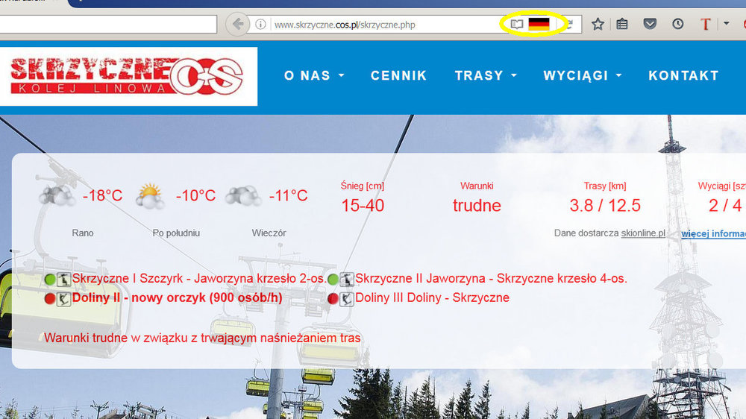Toggle reader view book icon
This screenshot has width=746, height=419.
pos(517,24)
